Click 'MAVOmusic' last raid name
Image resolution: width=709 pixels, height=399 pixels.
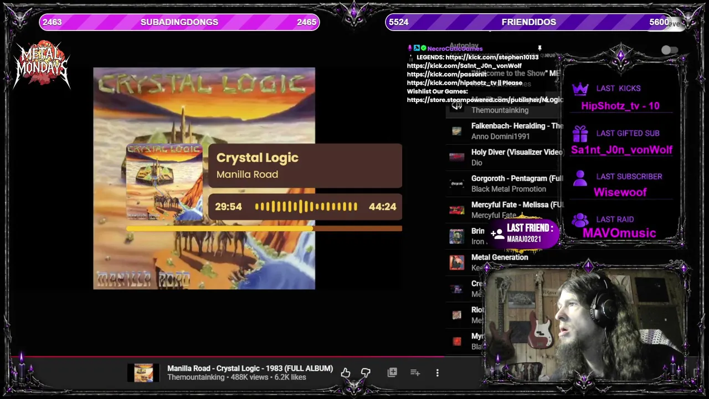tap(619, 233)
